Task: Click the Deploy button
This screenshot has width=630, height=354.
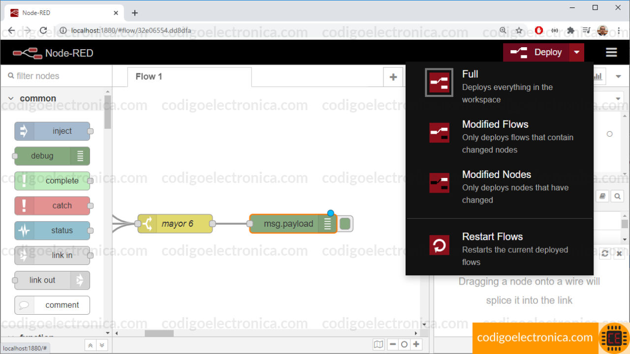Action: click(536, 52)
